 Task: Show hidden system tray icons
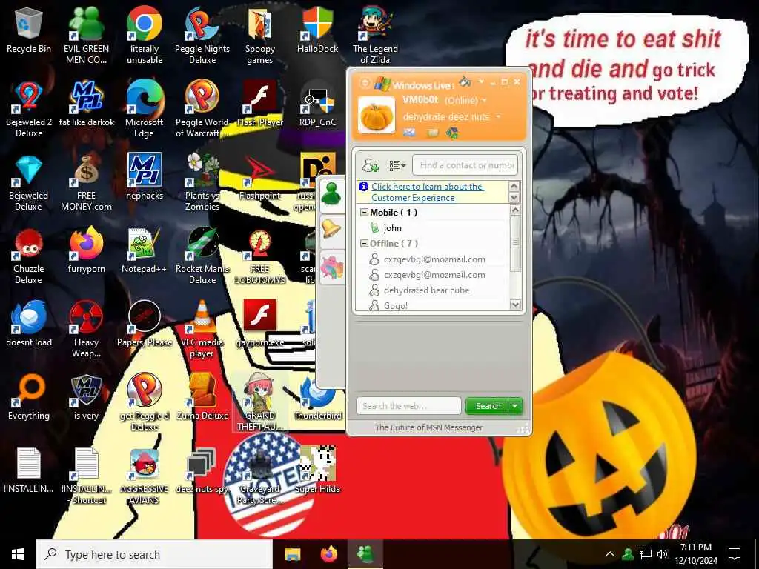610,554
